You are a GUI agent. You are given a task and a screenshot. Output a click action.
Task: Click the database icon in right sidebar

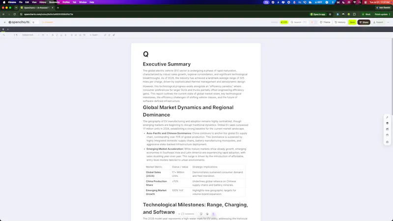[x=387, y=123]
